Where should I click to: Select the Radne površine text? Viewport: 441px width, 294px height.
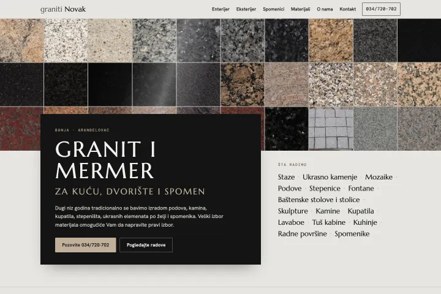303,233
